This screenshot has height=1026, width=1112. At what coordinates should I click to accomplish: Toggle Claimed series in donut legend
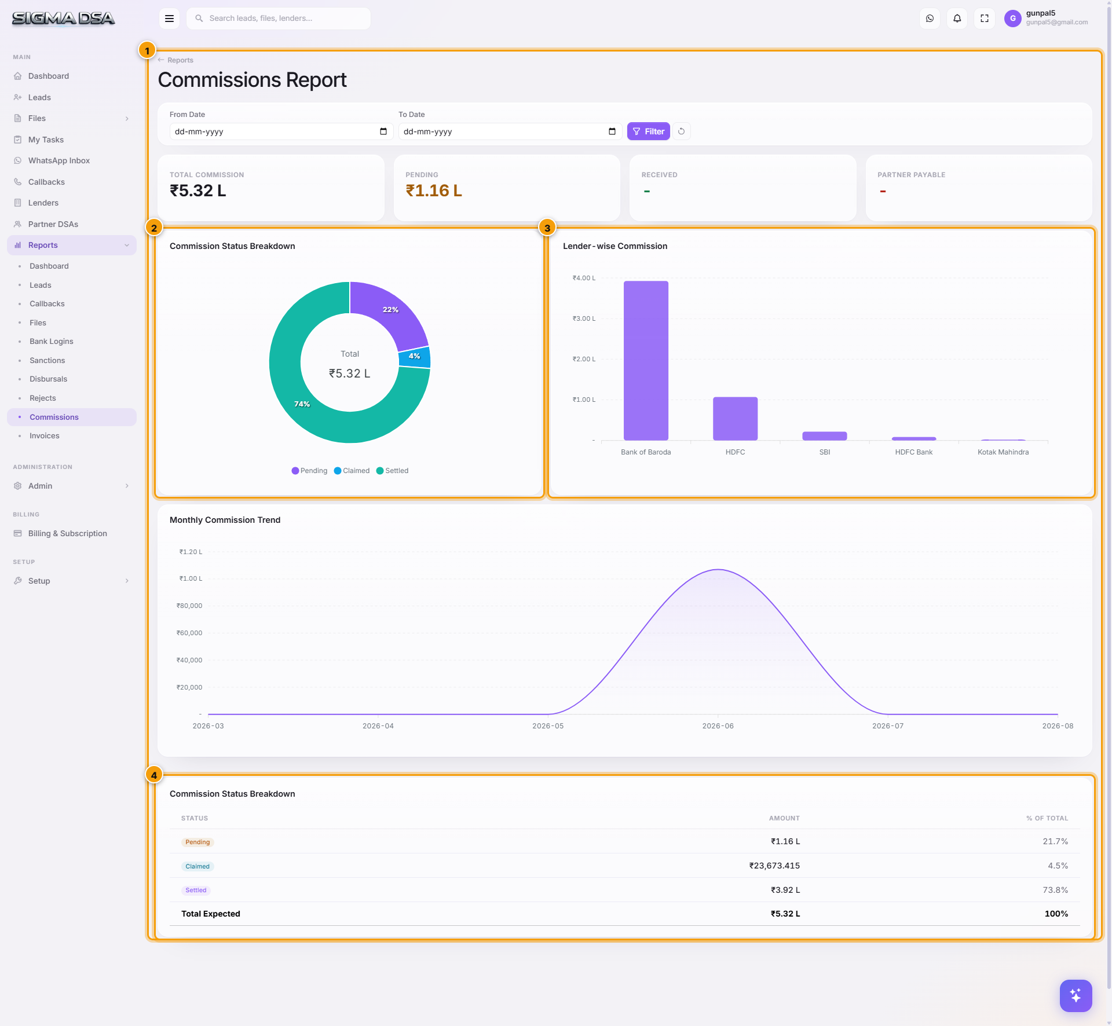(x=352, y=471)
